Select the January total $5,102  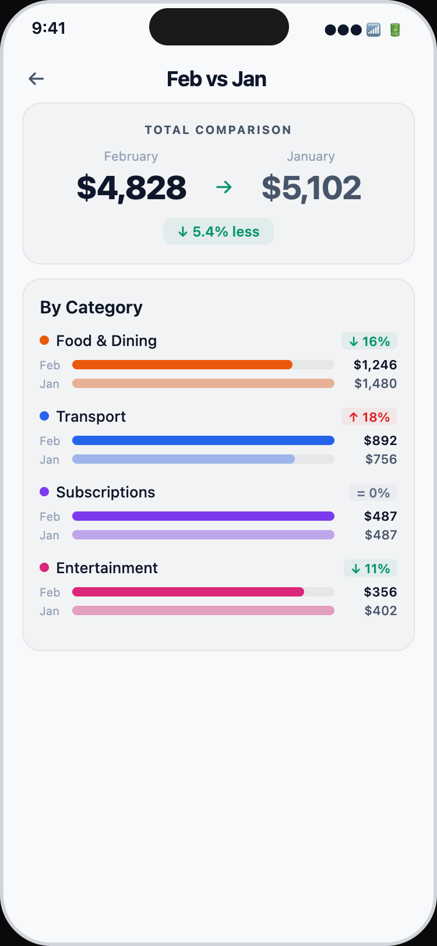tap(311, 188)
